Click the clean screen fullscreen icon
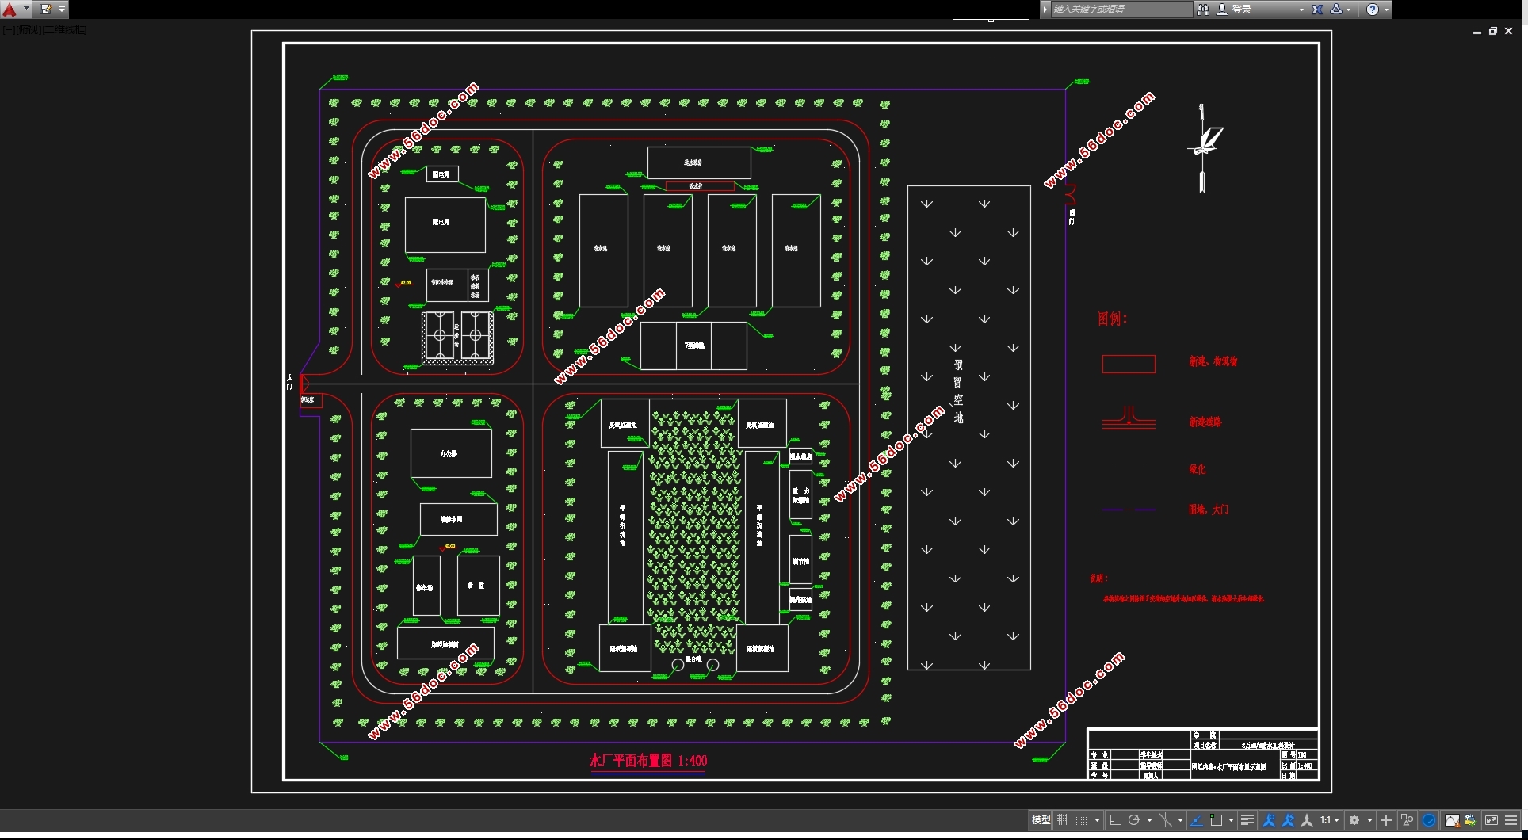 (x=1491, y=820)
